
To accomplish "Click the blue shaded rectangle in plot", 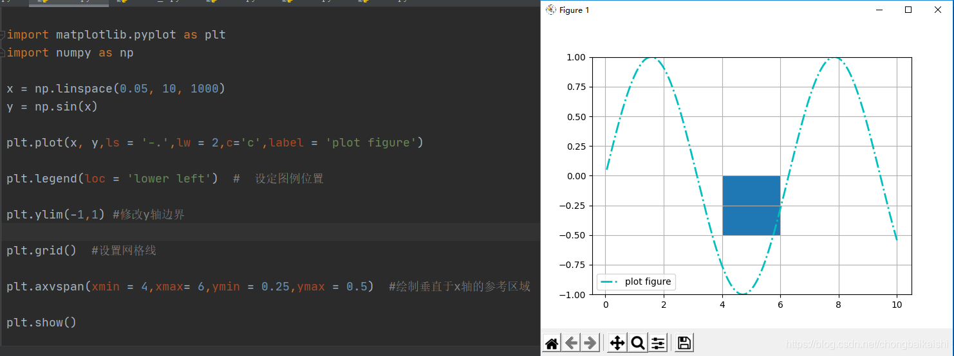I will [x=751, y=206].
